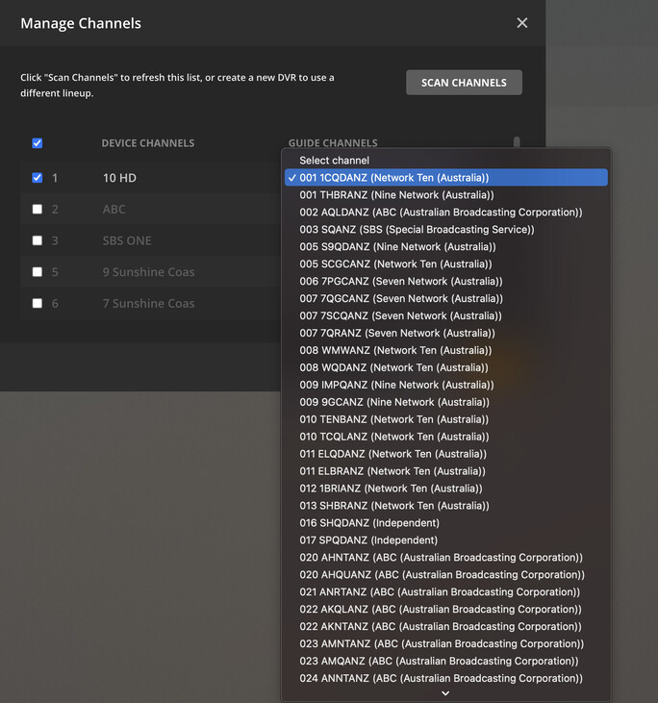Check the SBS ONE channel checkbox

click(38, 240)
